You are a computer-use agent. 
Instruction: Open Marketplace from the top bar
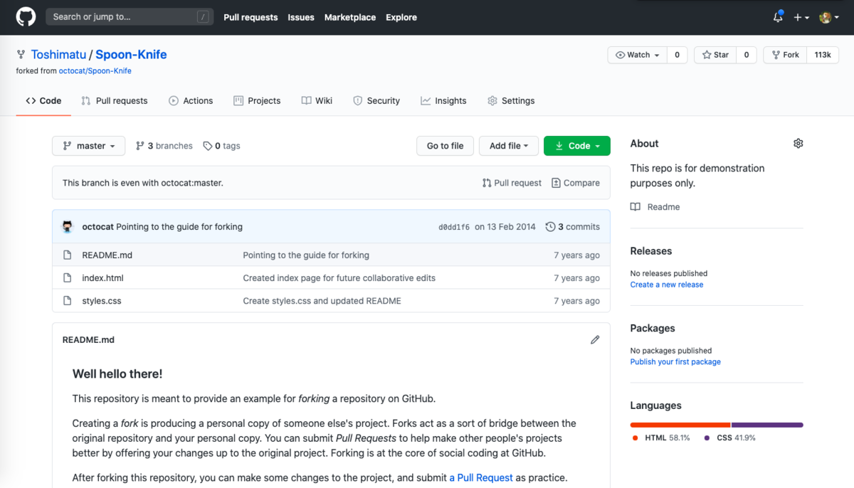coord(350,17)
